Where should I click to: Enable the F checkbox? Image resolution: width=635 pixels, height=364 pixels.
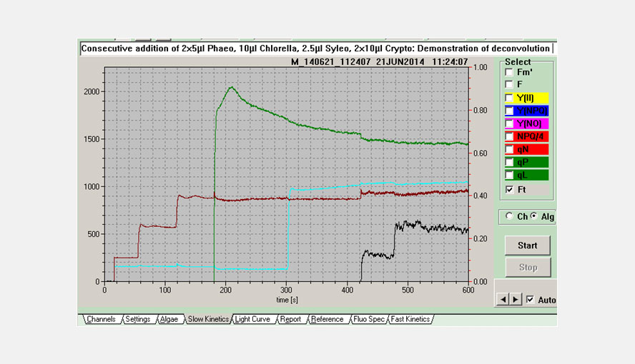[509, 84]
